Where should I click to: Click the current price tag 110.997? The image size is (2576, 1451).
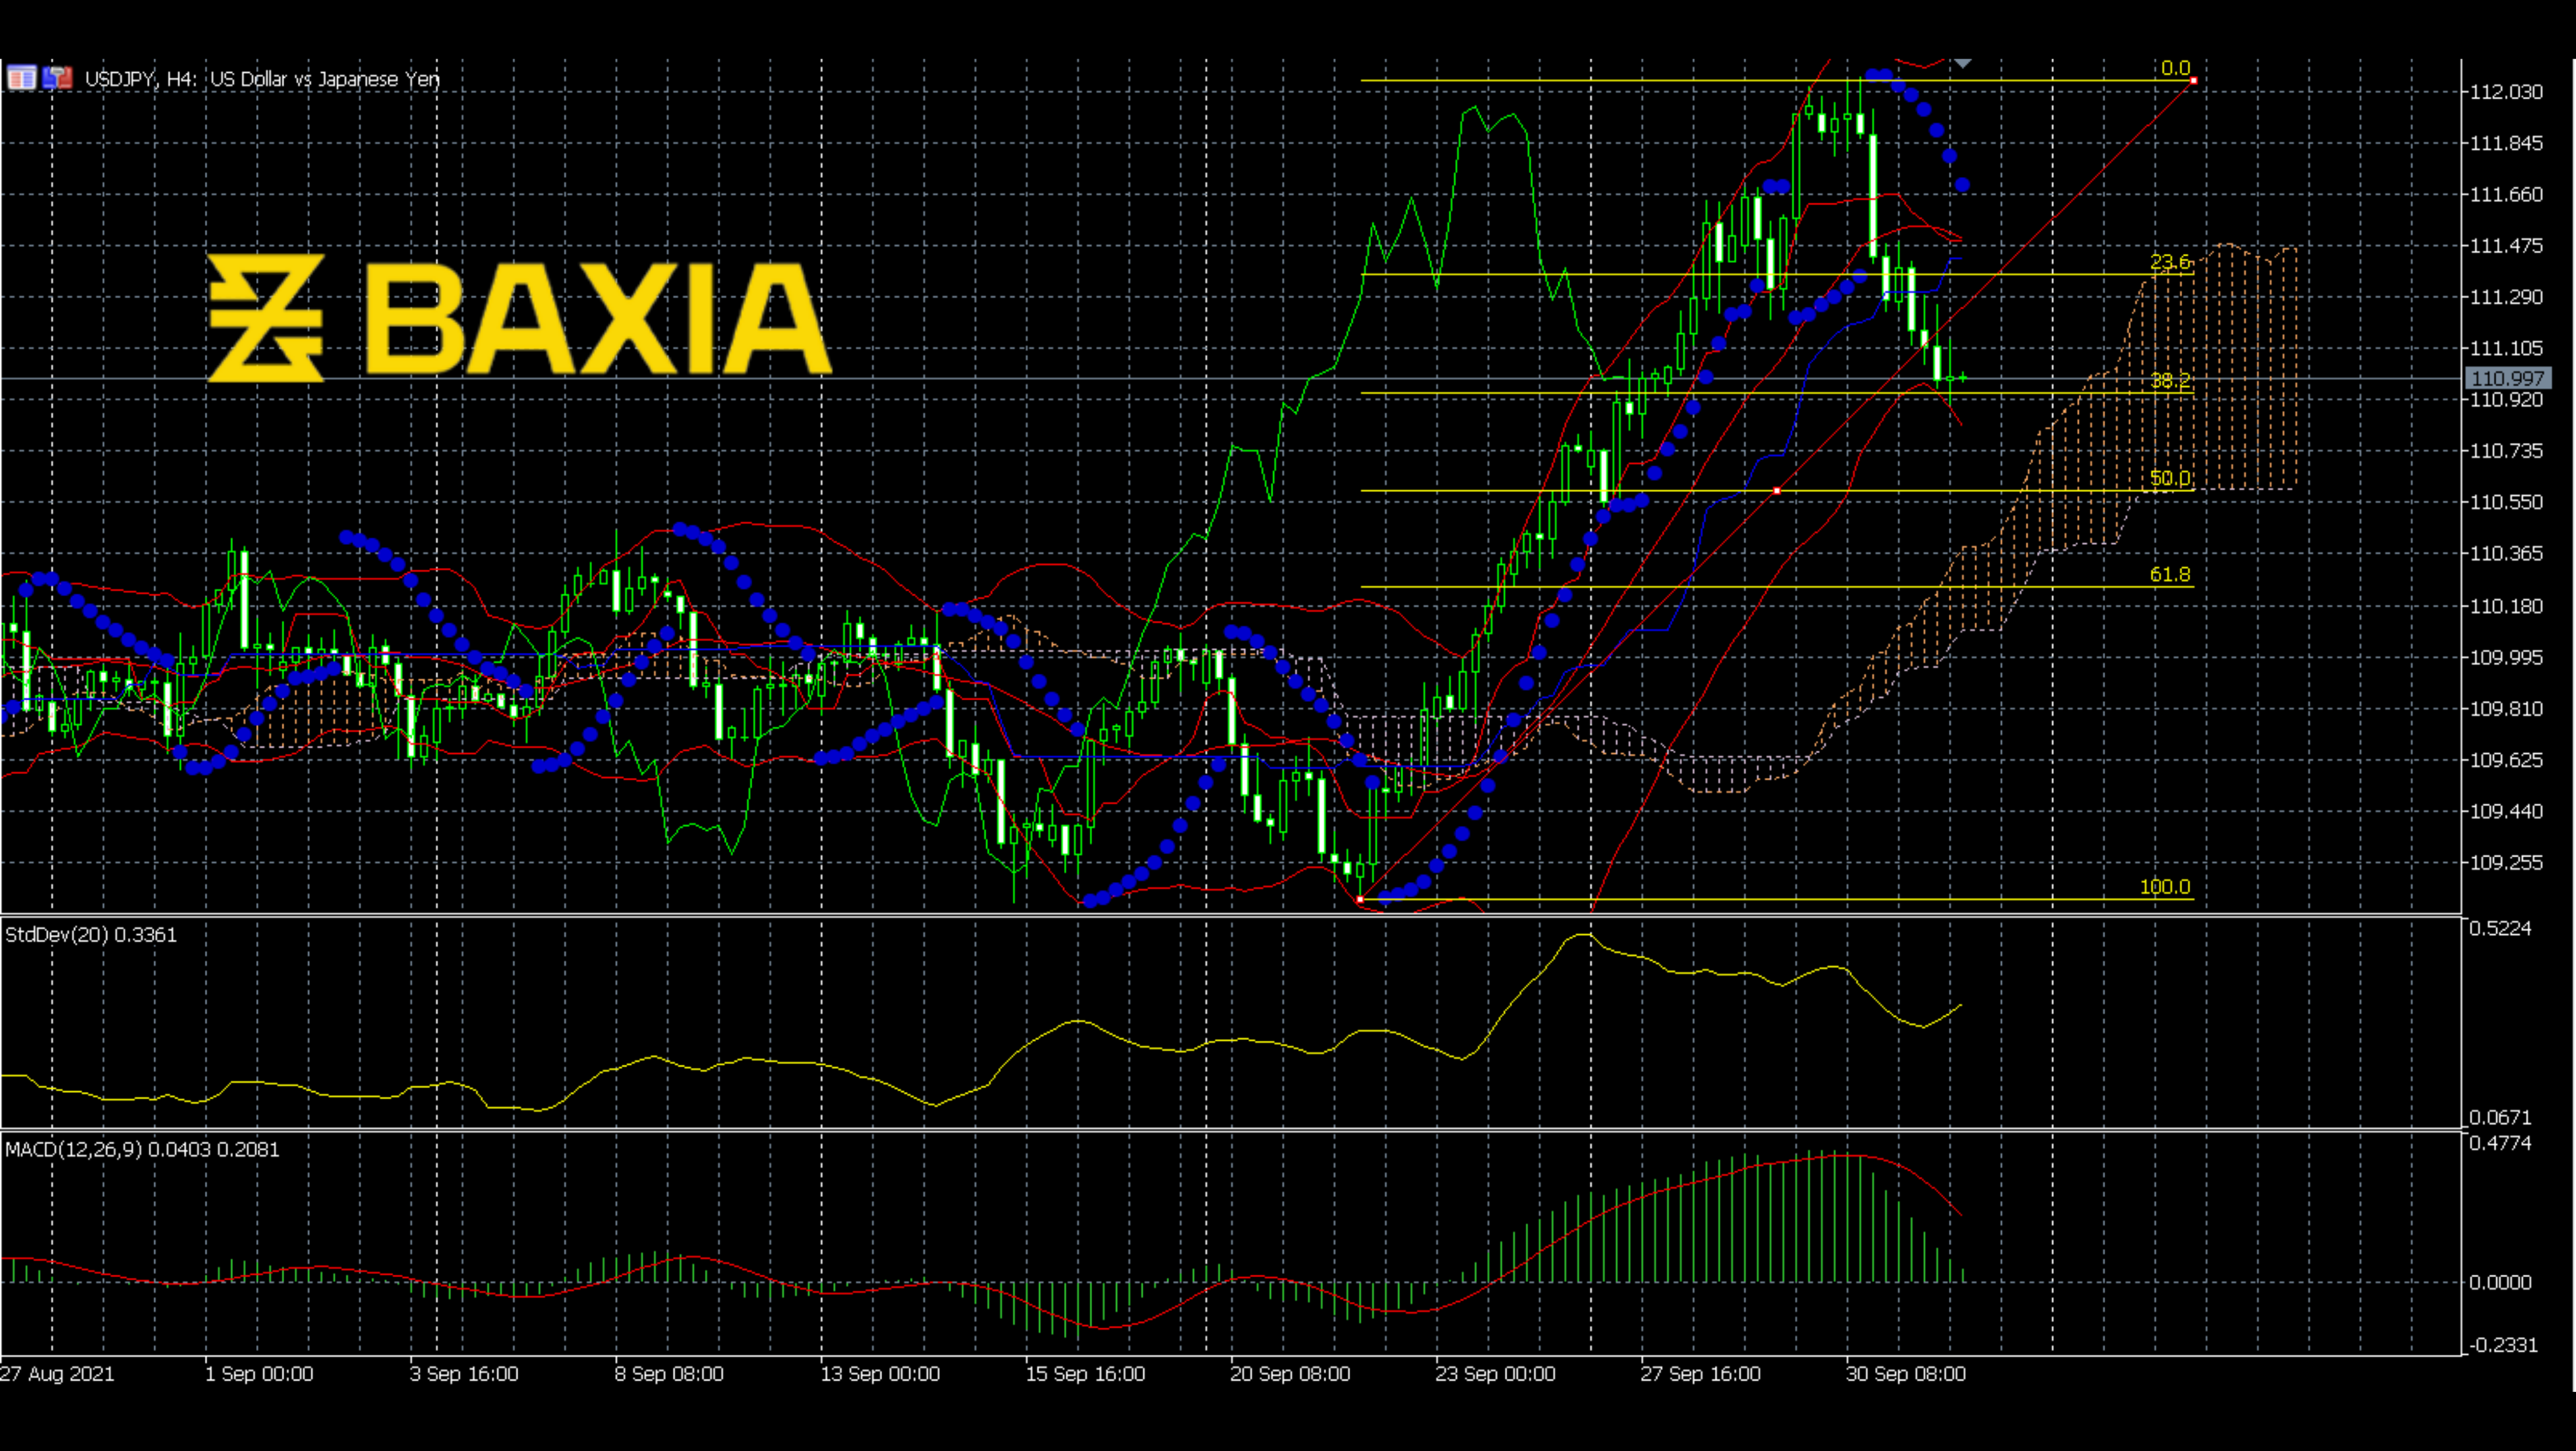click(2507, 378)
